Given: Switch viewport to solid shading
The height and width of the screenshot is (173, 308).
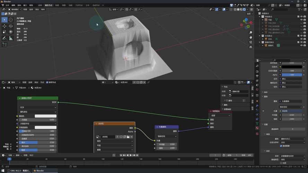Looking at the screenshot, I should click(238, 9).
